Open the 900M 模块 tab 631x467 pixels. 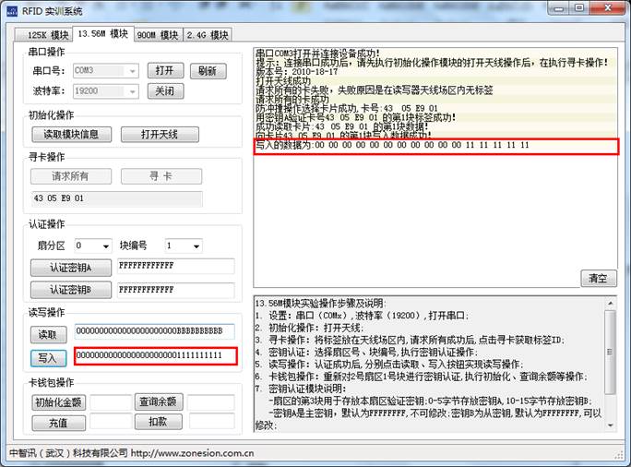point(157,35)
